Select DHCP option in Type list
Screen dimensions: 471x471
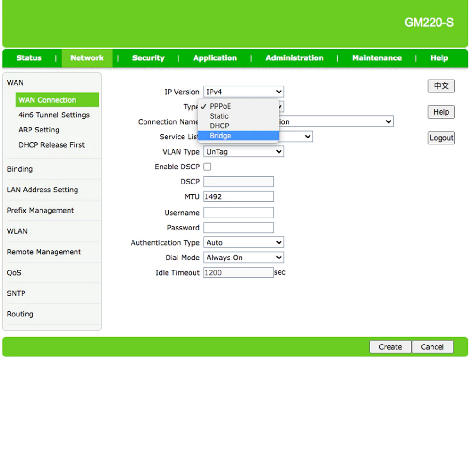click(219, 126)
